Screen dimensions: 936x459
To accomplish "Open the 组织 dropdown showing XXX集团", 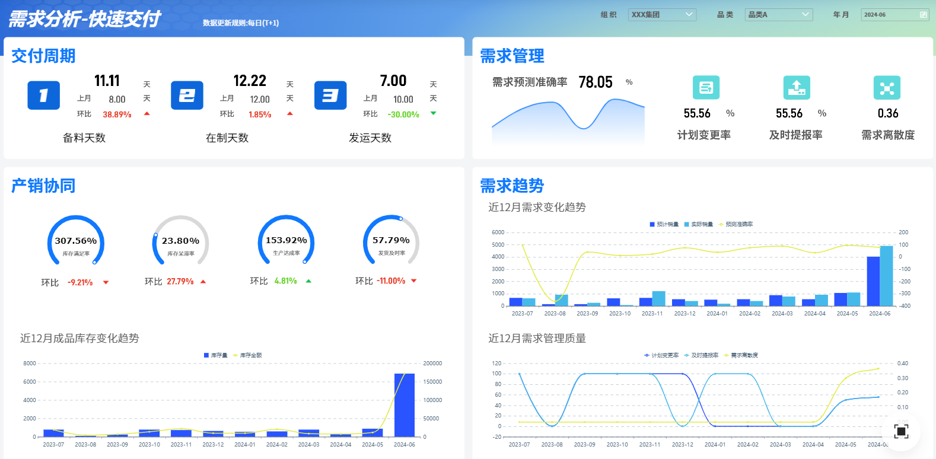I will 662,15.
